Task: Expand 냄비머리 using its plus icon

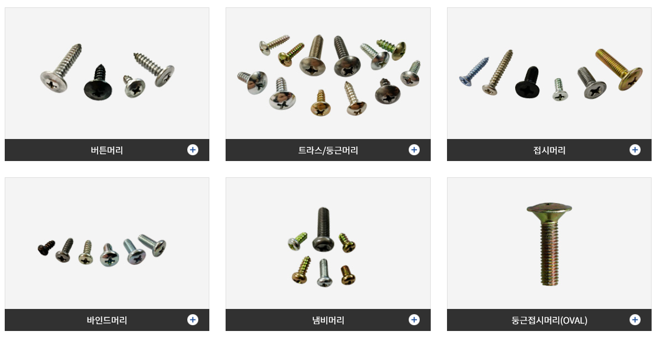Action: pos(414,320)
